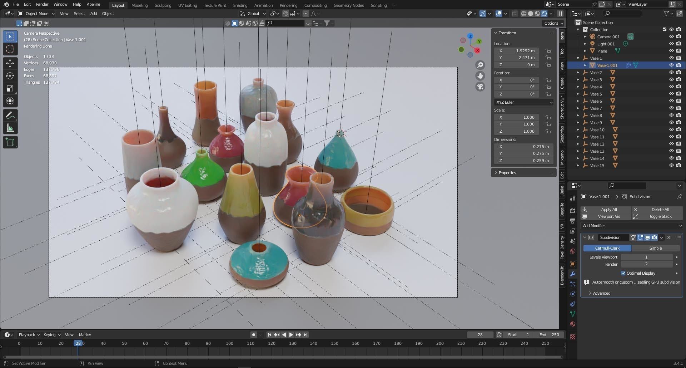Select the Scale tool

(x=10, y=88)
